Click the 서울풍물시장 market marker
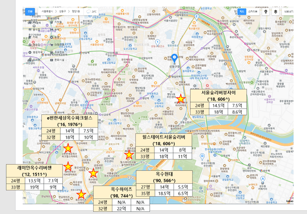The height and width of the screenshot is (214, 307). point(122,11)
